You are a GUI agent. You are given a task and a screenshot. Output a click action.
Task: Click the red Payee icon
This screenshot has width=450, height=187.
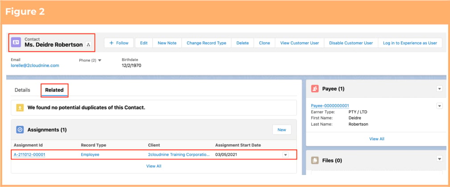315,89
